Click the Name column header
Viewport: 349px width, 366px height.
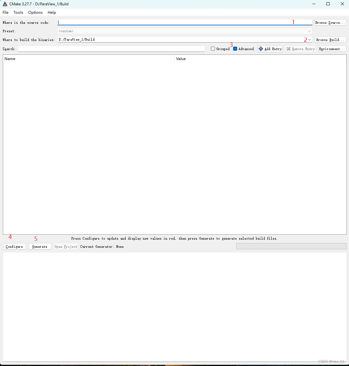point(89,59)
